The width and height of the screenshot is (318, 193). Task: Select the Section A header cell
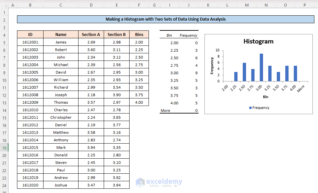tap(91, 34)
